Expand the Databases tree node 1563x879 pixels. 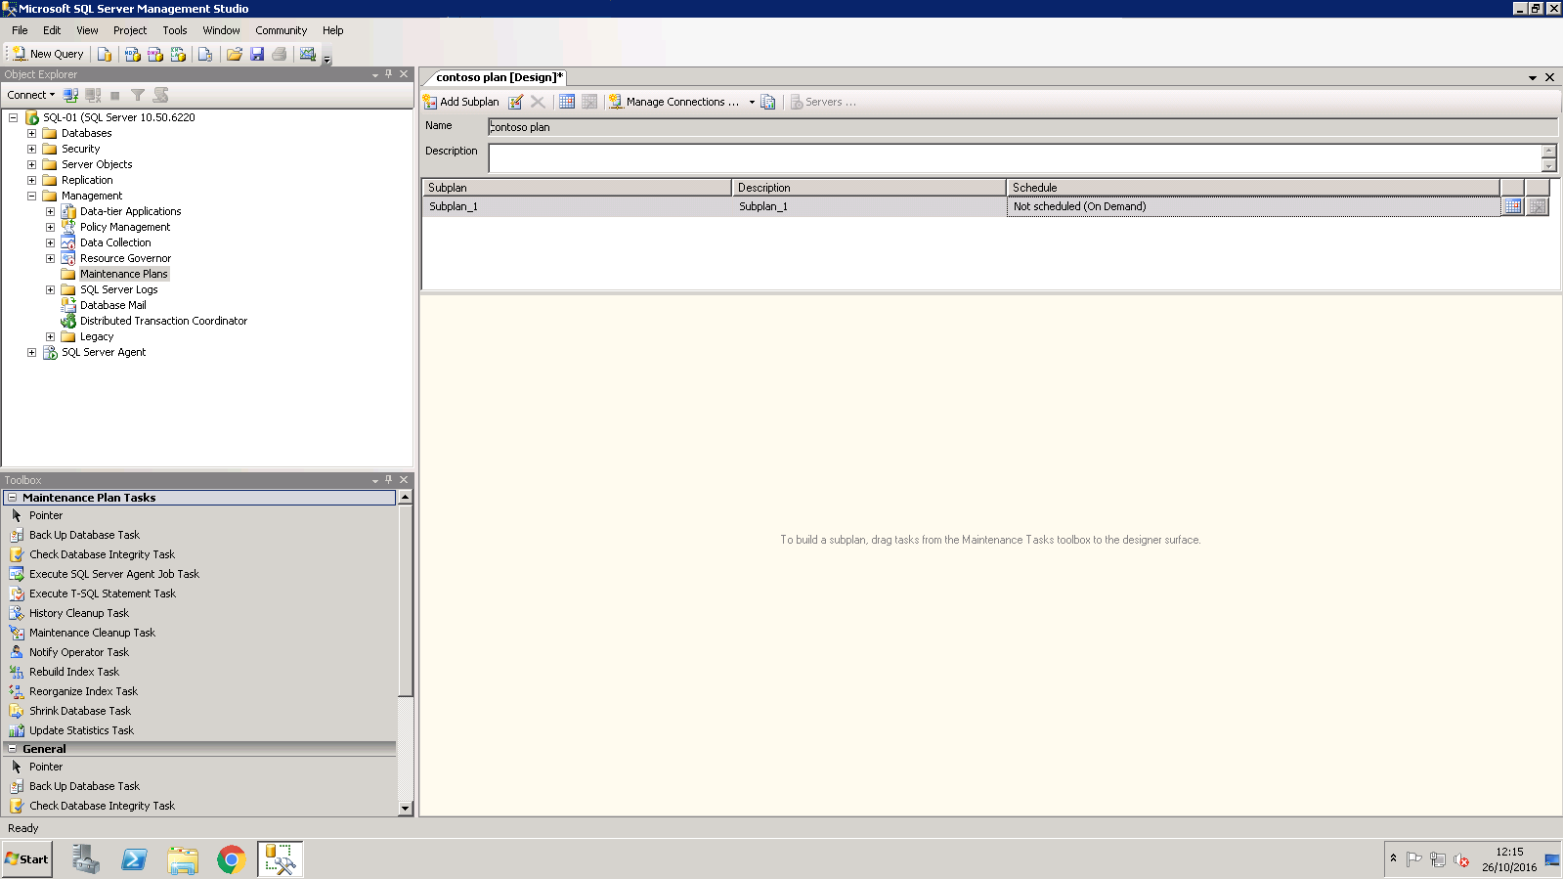31,133
